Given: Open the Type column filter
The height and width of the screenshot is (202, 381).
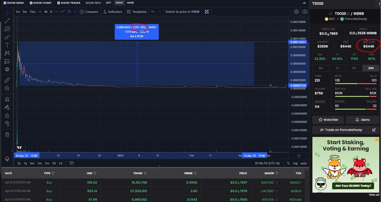Looking at the screenshot, I should [53, 173].
